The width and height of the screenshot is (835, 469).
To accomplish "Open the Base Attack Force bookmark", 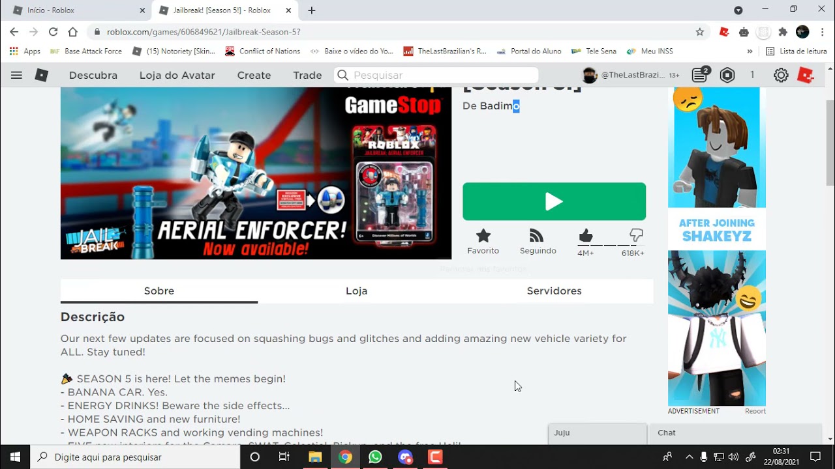I will tap(86, 51).
